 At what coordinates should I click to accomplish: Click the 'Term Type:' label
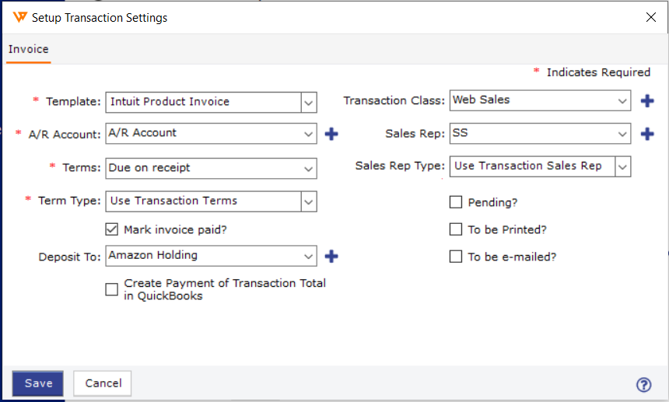pos(69,201)
